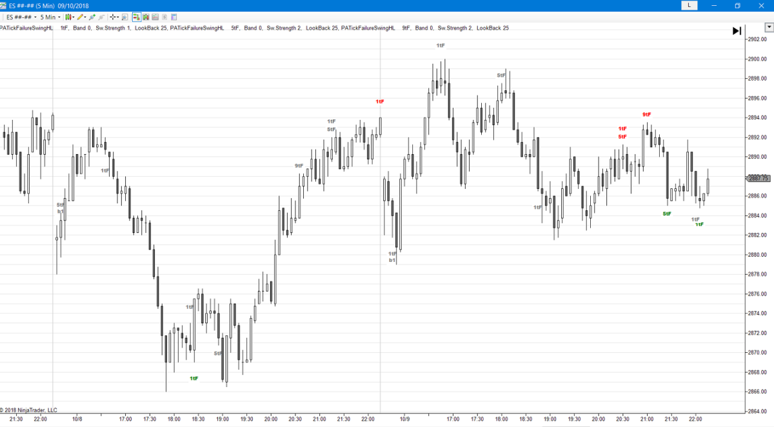This screenshot has height=427, width=774.
Task: Open the crosshair cursor mode selector
Action: pos(114,17)
